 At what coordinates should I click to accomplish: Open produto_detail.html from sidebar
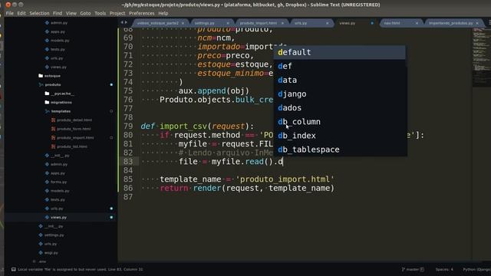(x=74, y=120)
